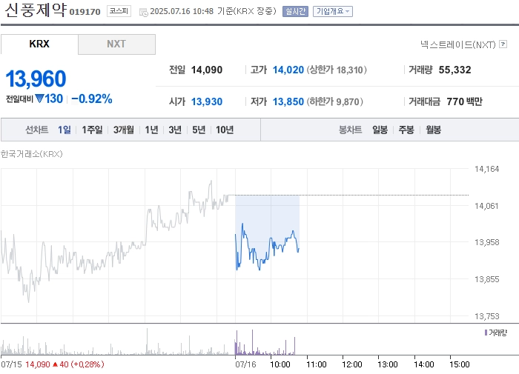Show the 월봉 monthly candle chart
The width and height of the screenshot is (519, 374).
pos(433,130)
